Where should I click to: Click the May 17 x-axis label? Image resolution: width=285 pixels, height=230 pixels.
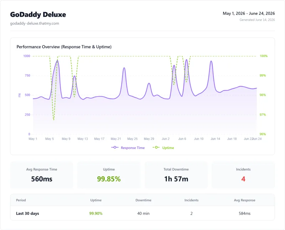click(x=99, y=139)
